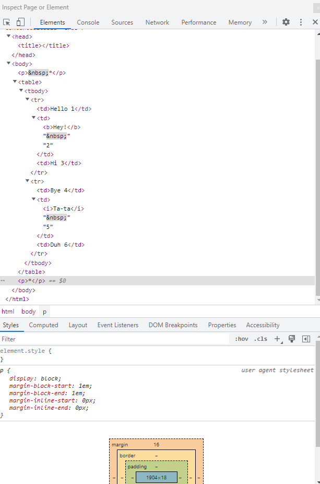Toggle rendering emulations paintbrush icon
Screen dimensions: 320x484
tap(292, 339)
